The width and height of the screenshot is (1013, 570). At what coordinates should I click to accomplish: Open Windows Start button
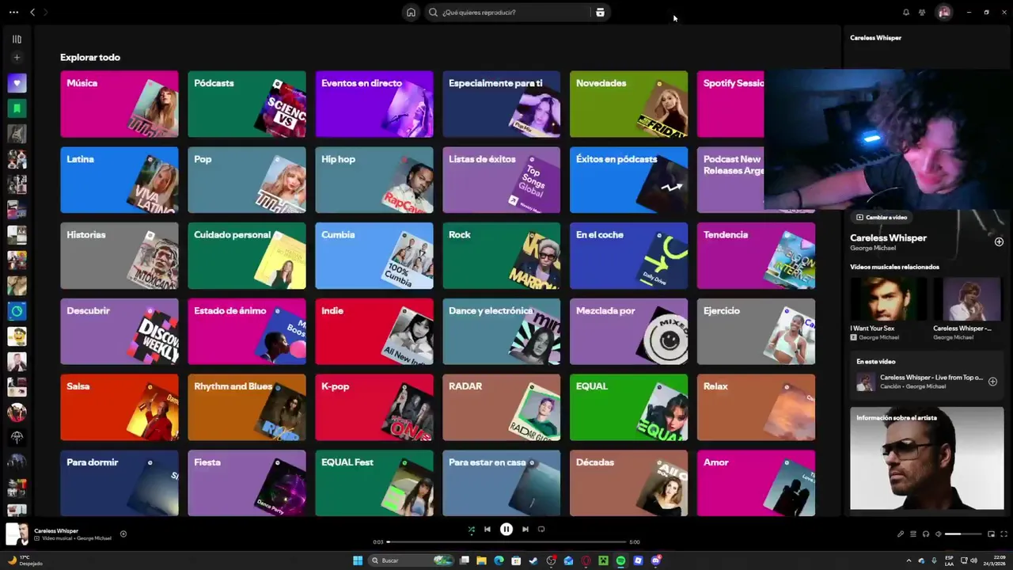[x=358, y=560]
